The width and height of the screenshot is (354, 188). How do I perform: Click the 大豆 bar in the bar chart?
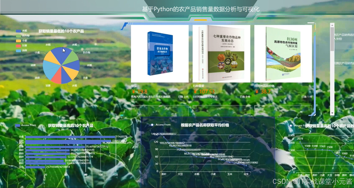click(x=45, y=161)
